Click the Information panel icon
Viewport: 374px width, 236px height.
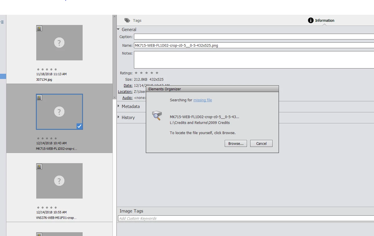tap(311, 20)
